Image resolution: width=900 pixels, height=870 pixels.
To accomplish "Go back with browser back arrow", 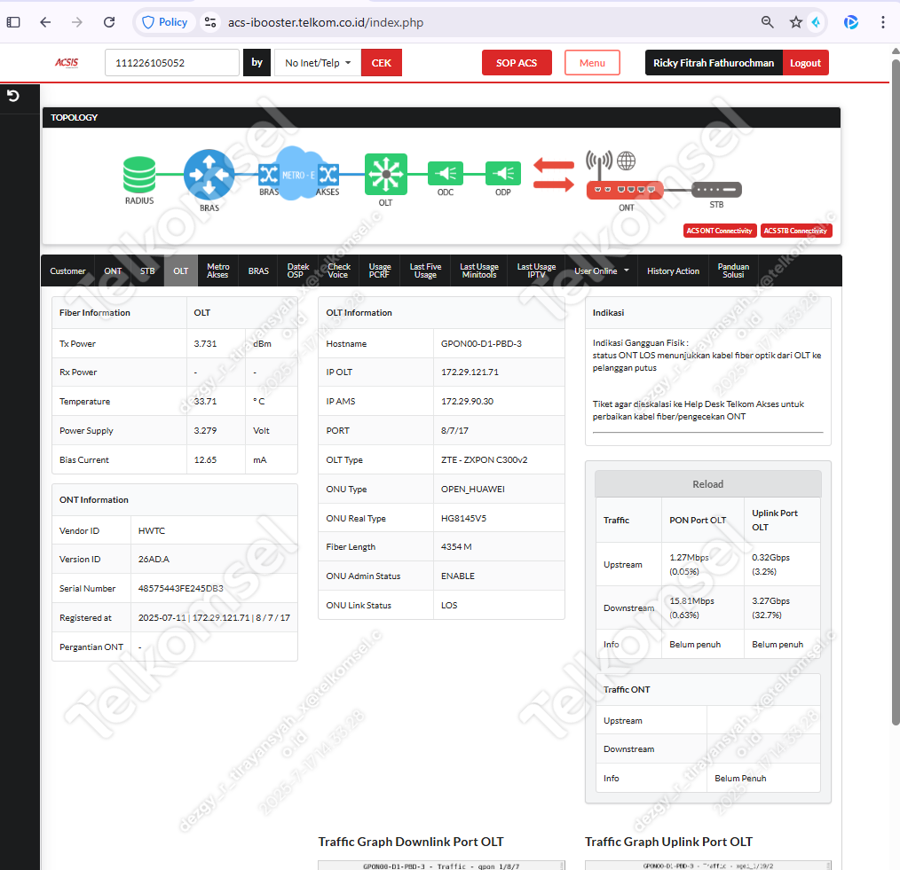I will coord(45,22).
